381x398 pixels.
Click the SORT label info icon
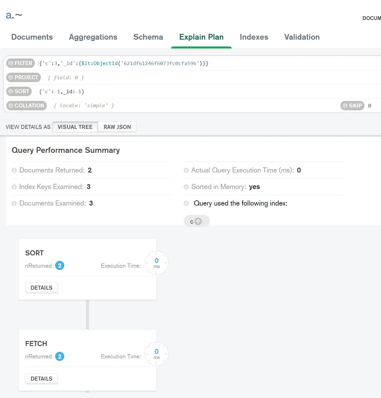(11, 92)
